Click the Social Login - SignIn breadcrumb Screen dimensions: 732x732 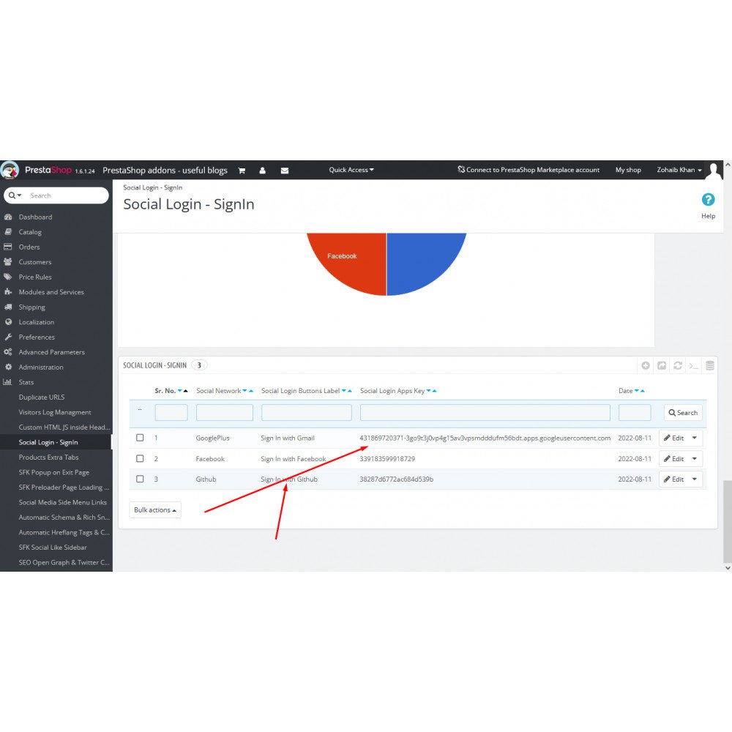point(153,187)
